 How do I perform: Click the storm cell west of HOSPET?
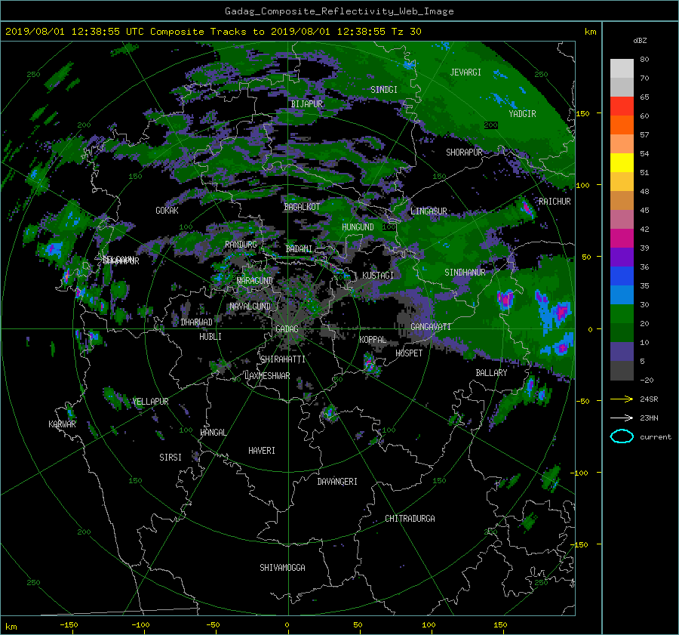tap(370, 363)
